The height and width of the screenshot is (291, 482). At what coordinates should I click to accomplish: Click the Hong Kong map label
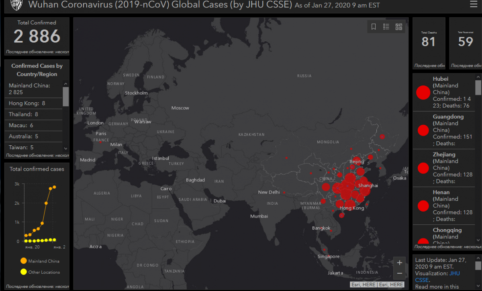pos(352,208)
